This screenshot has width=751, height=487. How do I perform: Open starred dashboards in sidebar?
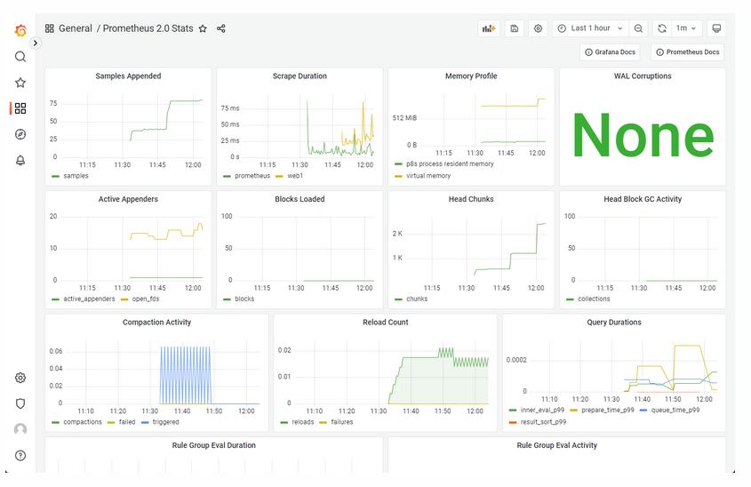[20, 83]
